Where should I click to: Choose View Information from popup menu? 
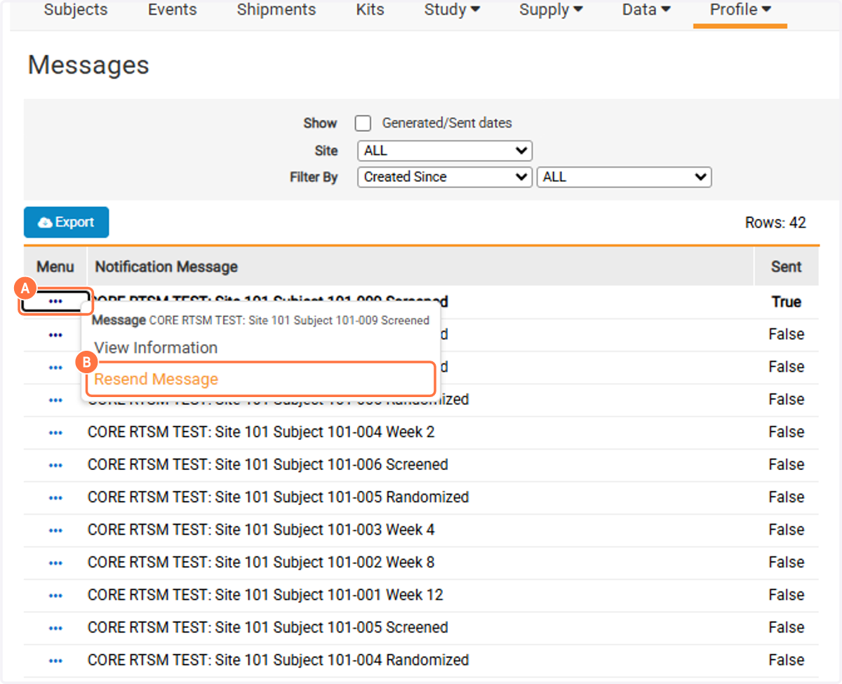[x=156, y=348]
